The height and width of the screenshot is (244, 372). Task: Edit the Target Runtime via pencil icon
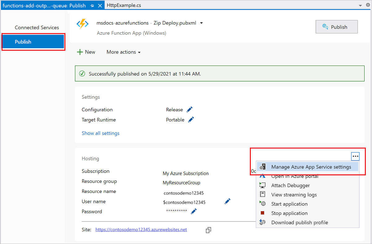(191, 119)
